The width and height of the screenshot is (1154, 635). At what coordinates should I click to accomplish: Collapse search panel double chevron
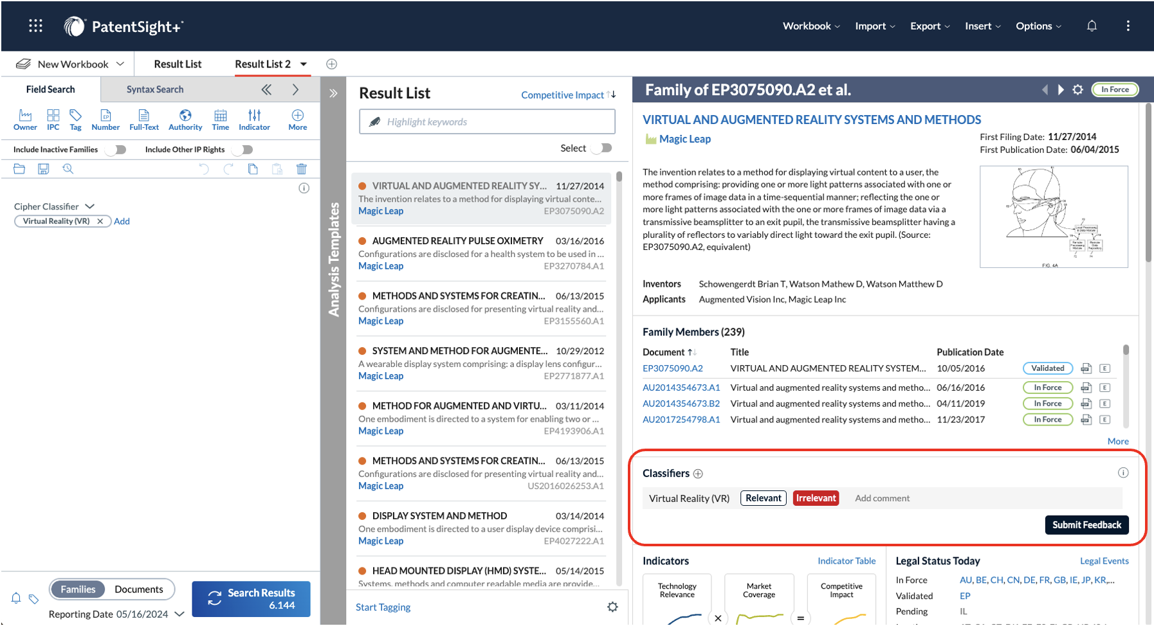(266, 89)
